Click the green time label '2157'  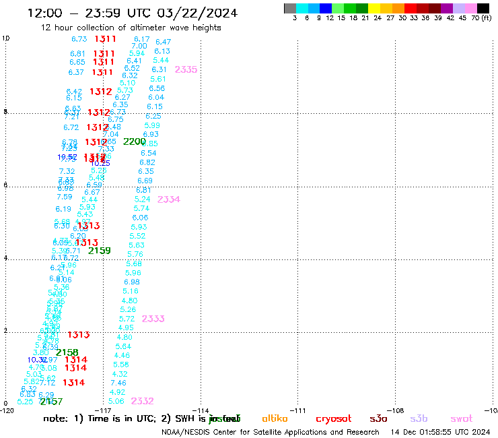click(x=51, y=402)
